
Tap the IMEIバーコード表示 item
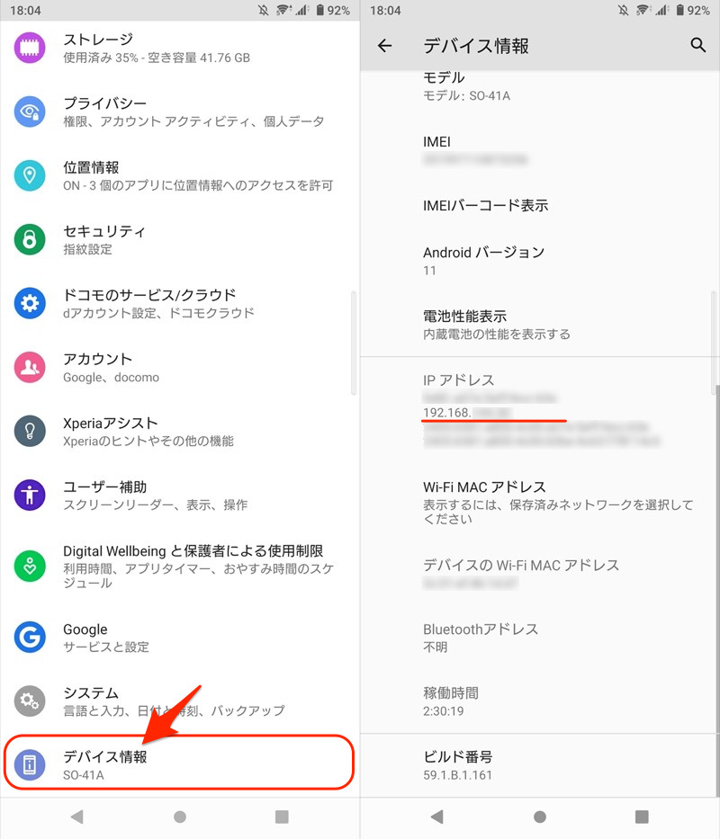[x=540, y=205]
